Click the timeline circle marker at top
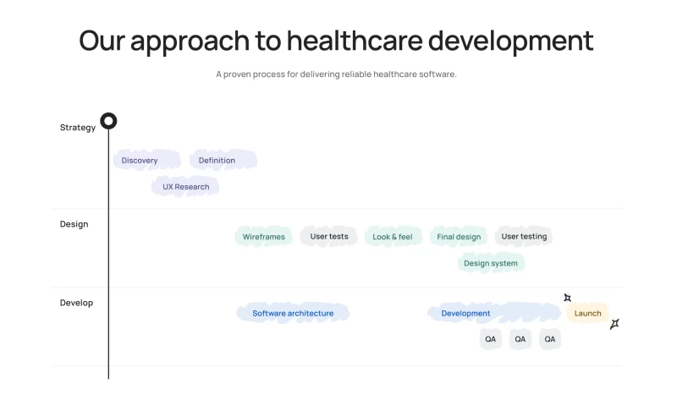 pyautogui.click(x=108, y=121)
